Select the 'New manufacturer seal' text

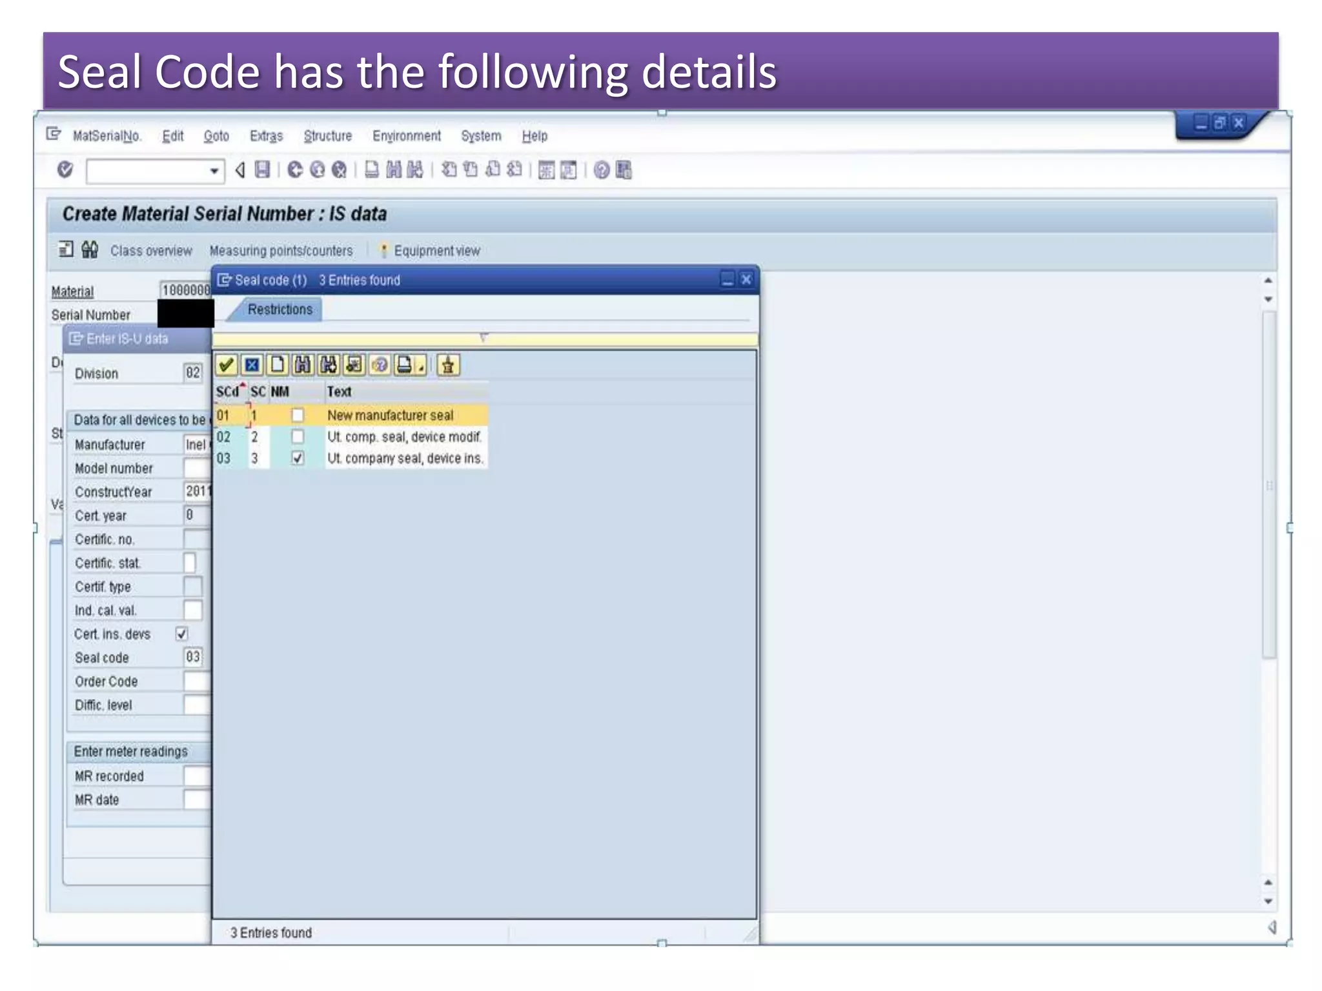(x=390, y=415)
